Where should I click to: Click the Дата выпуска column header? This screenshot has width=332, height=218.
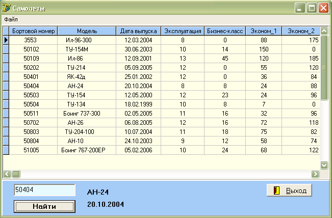[139, 31]
